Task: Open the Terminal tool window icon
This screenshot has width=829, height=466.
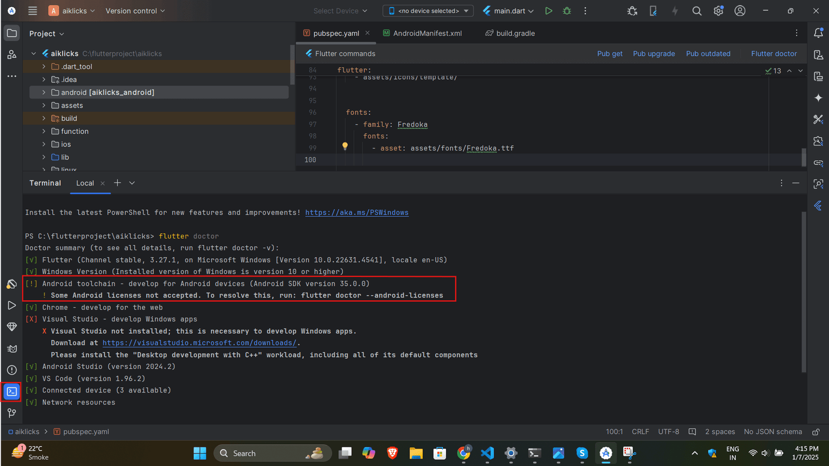Action: pyautogui.click(x=11, y=392)
